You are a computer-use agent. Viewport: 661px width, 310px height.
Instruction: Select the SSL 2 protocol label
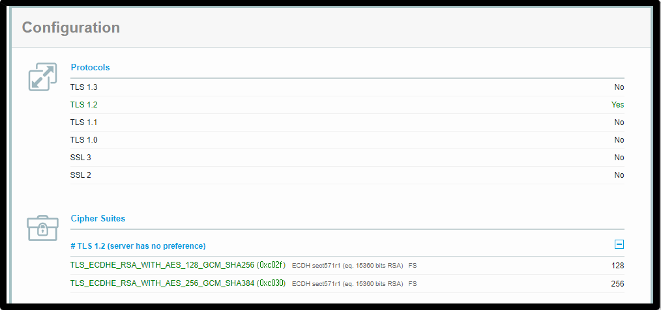point(81,175)
